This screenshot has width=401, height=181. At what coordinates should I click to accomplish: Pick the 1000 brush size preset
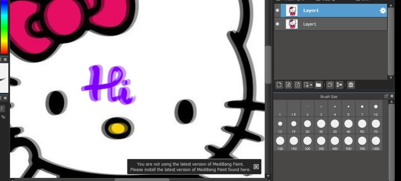(376, 142)
